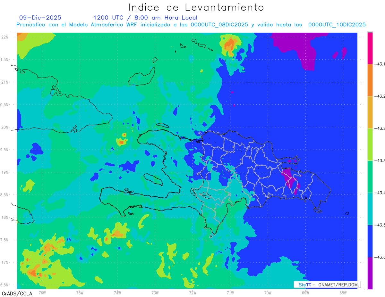This screenshot has width=385, height=297.
Task: Click the '72W' longitude label
Action: 193,293
